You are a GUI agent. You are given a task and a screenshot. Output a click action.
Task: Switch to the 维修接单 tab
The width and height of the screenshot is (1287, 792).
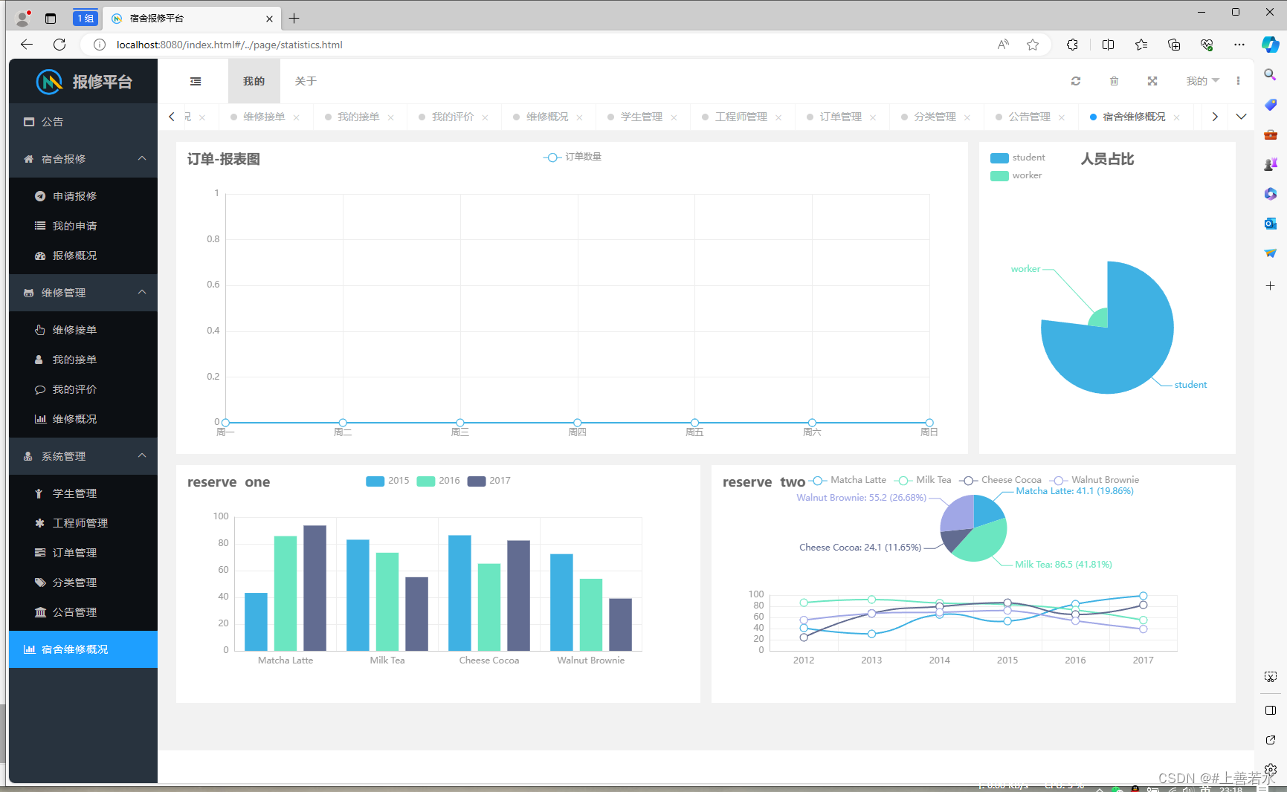click(264, 117)
